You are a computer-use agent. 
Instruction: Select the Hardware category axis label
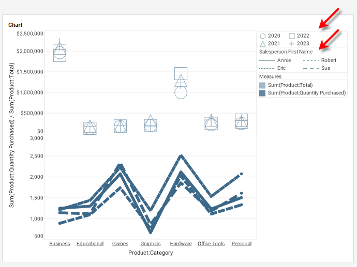(x=181, y=244)
